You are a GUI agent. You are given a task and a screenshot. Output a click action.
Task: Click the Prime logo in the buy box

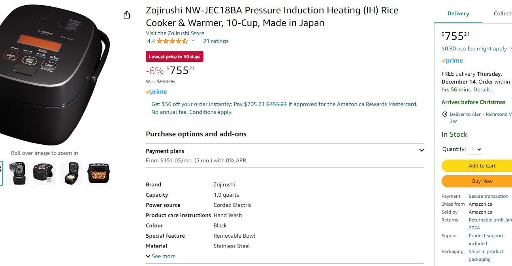pyautogui.click(x=452, y=61)
